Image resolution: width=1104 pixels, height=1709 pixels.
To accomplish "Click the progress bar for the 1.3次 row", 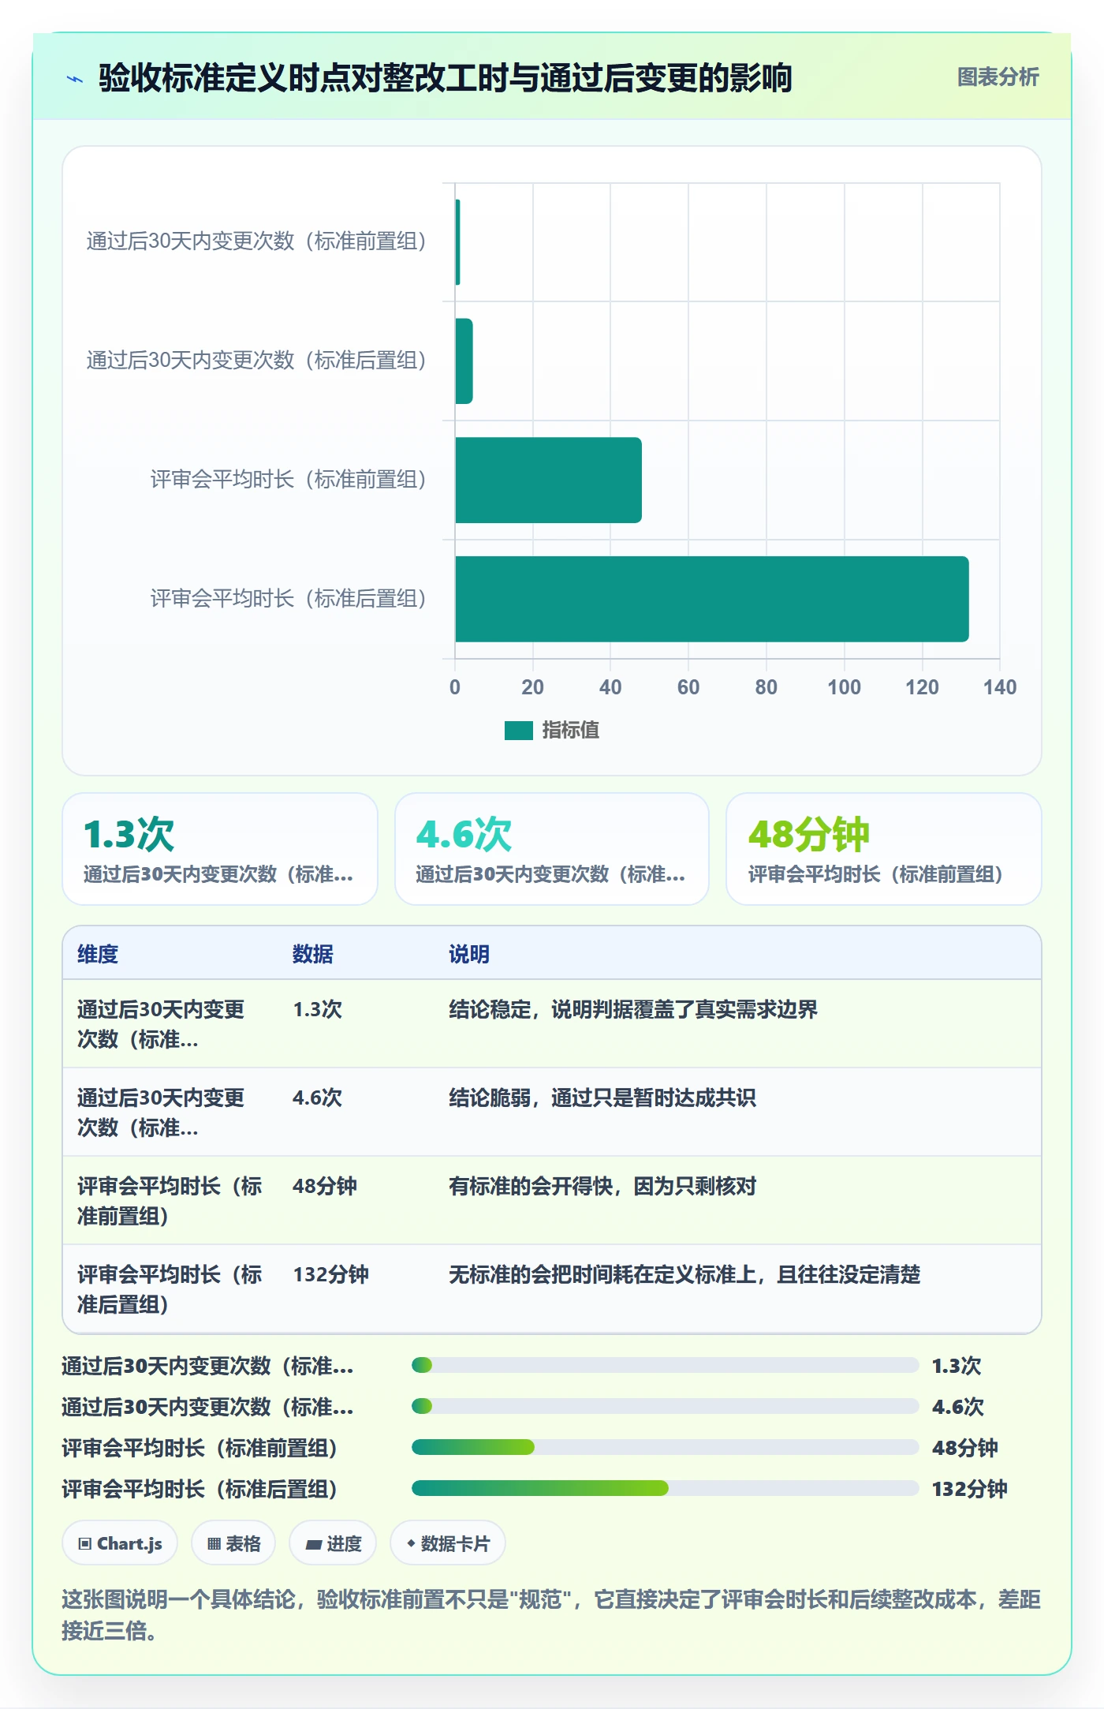I will (x=665, y=1365).
